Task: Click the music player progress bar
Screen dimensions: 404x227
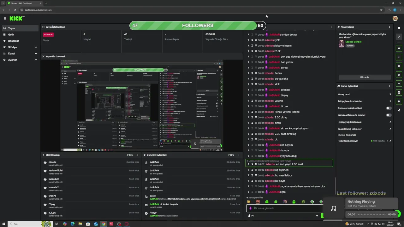Action: pyautogui.click(x=371, y=214)
